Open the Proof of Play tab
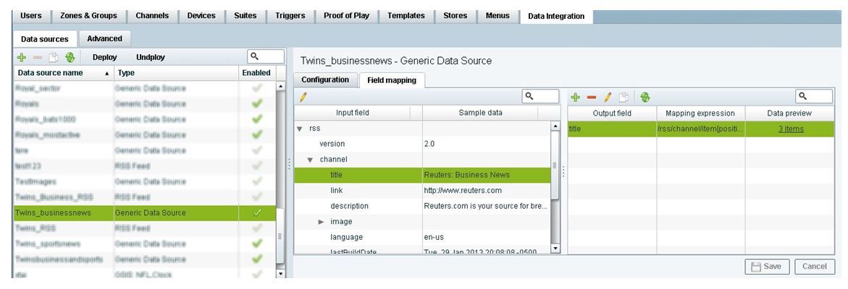 [346, 16]
